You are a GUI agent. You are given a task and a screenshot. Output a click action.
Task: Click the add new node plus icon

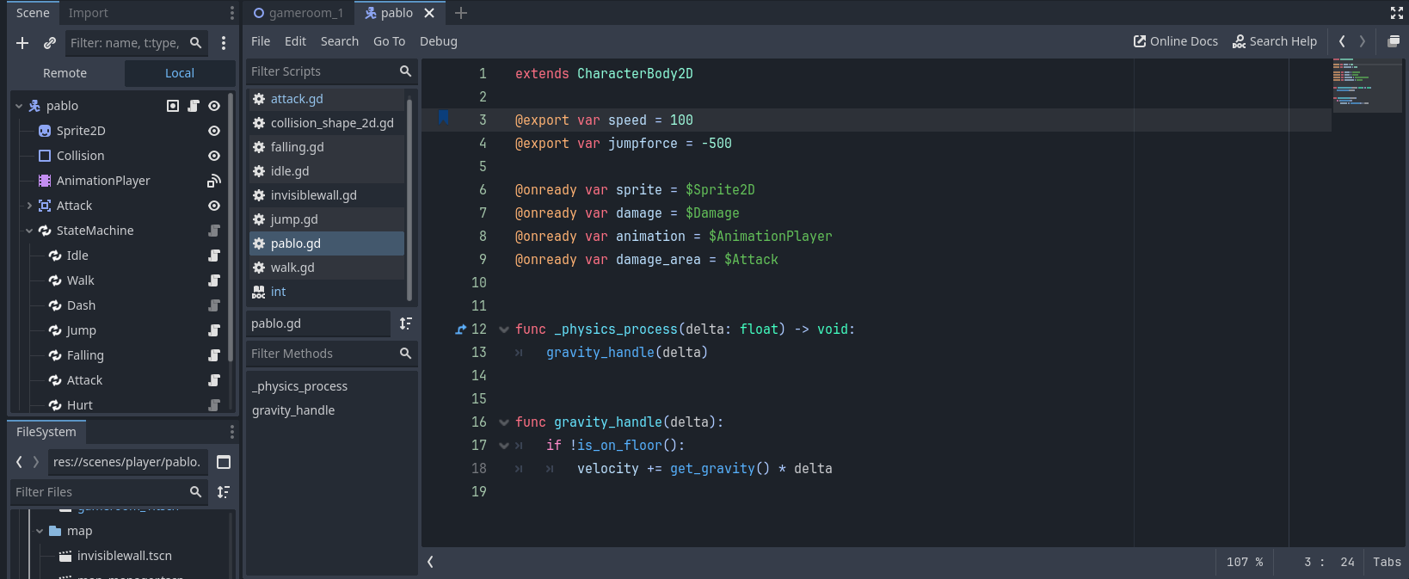22,43
